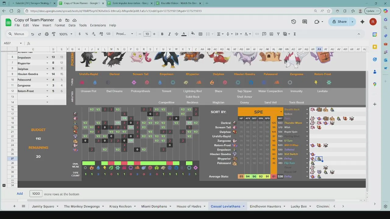Viewport: 390px width, 219px height.
Task: View cloud save document status
Action: click(74, 20)
